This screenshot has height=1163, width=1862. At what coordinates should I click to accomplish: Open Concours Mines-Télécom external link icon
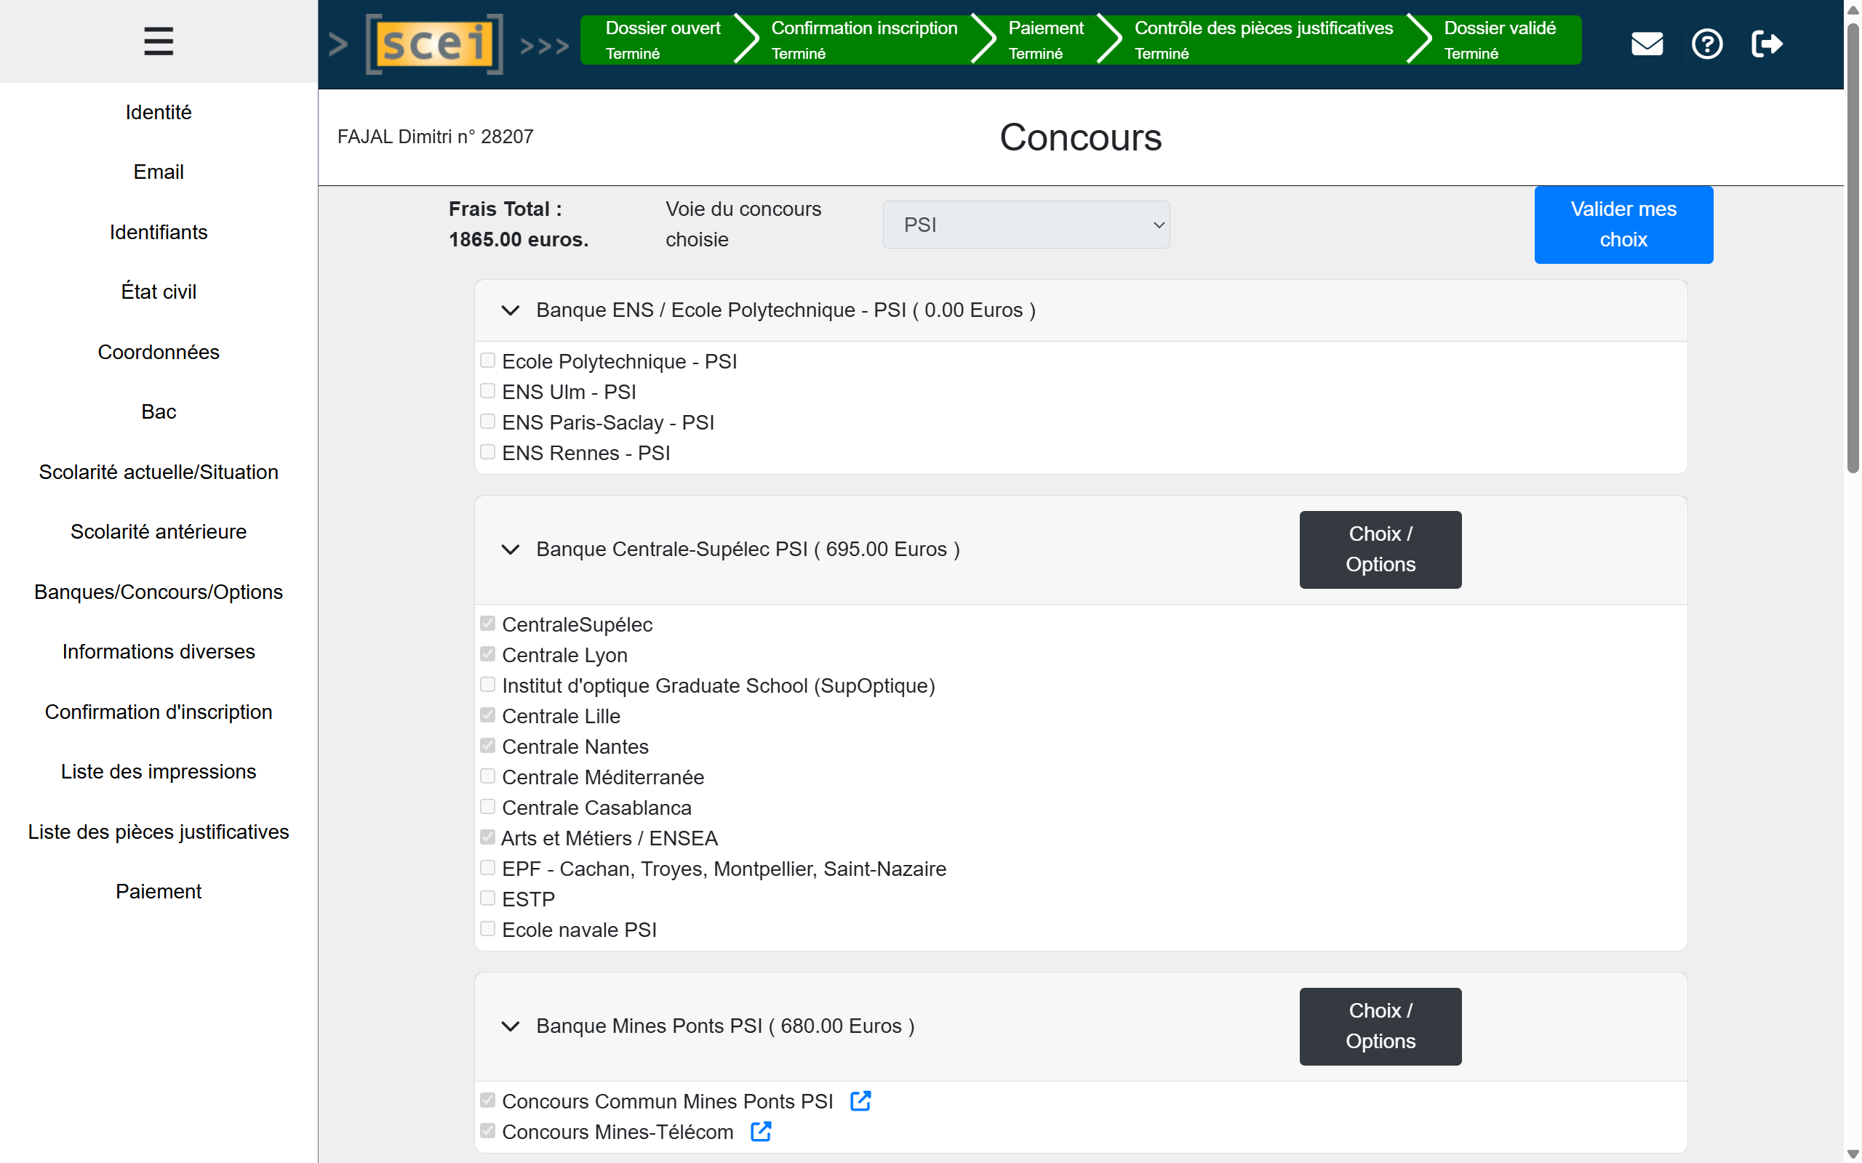[x=761, y=1132]
